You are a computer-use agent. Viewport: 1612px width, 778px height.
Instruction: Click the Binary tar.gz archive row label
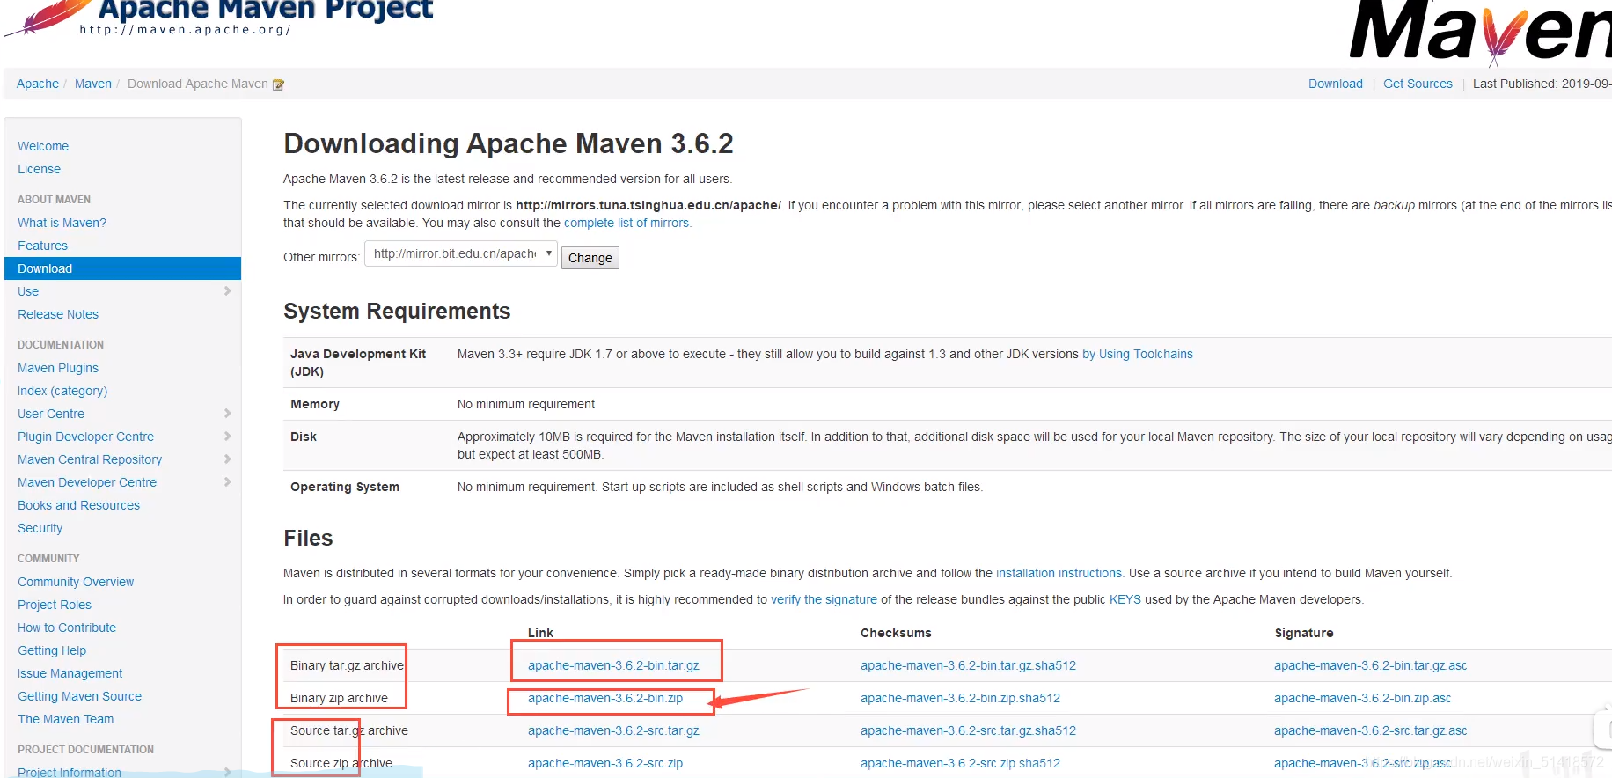click(x=347, y=665)
